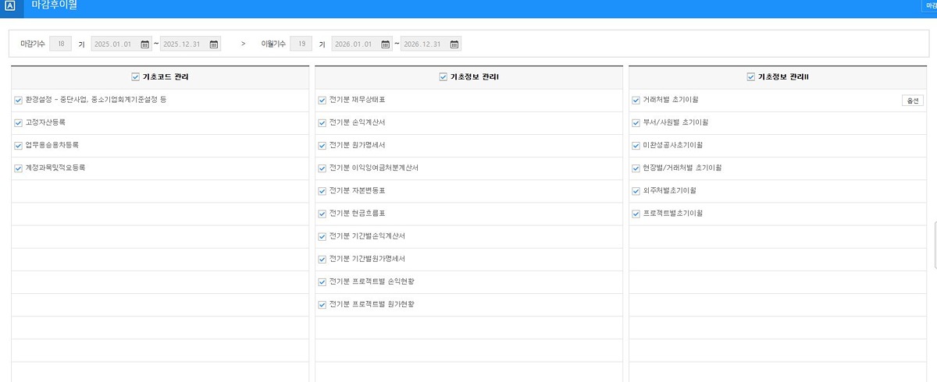Image resolution: width=937 pixels, height=382 pixels.
Task: Toggle the 기초정보 관리II header checkbox
Action: [x=751, y=77]
